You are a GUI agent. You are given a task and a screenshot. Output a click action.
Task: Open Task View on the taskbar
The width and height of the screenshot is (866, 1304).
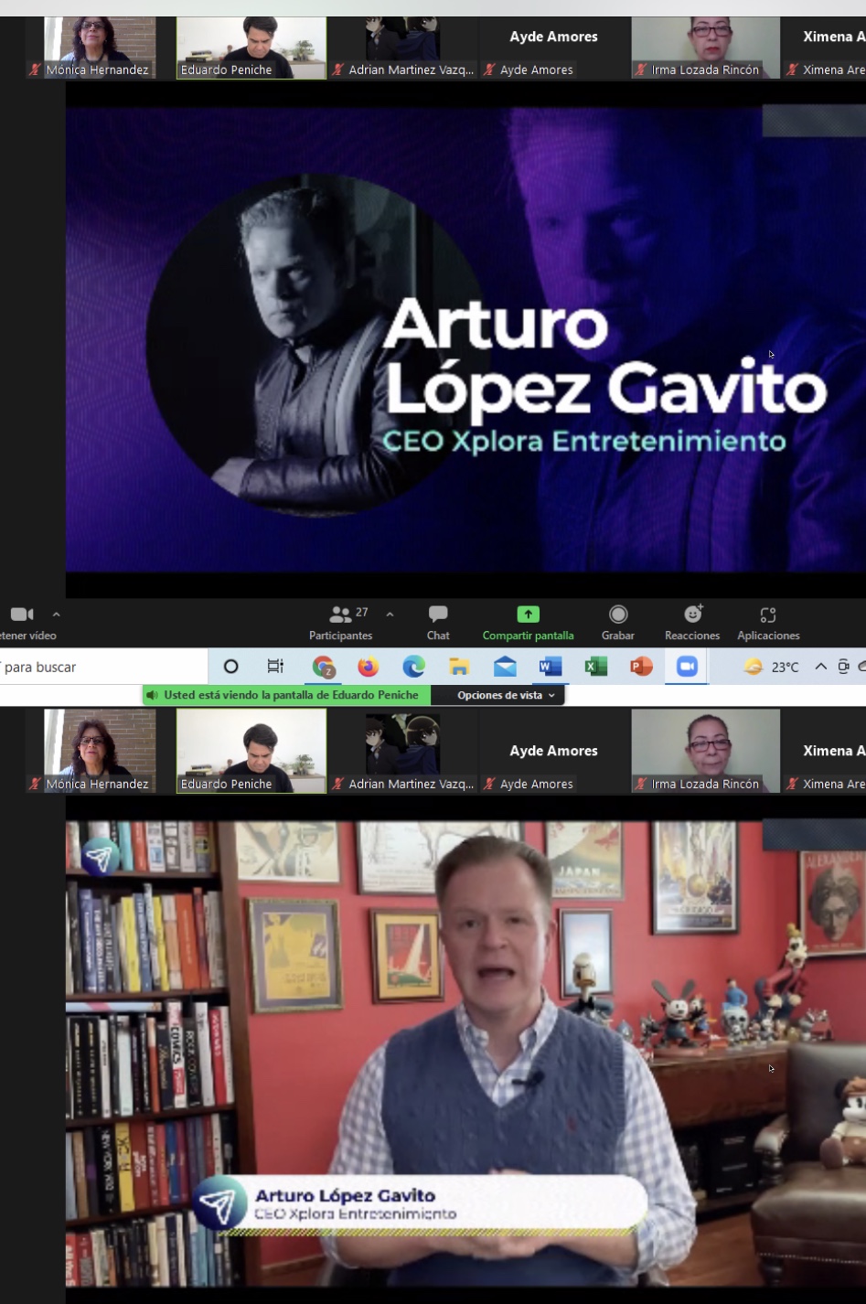(x=275, y=667)
